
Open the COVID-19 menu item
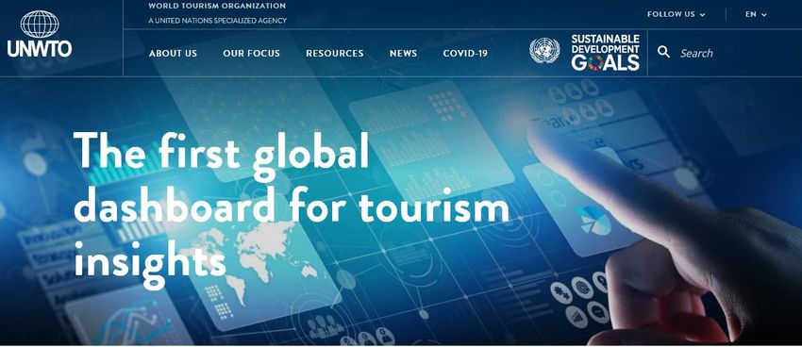(465, 53)
